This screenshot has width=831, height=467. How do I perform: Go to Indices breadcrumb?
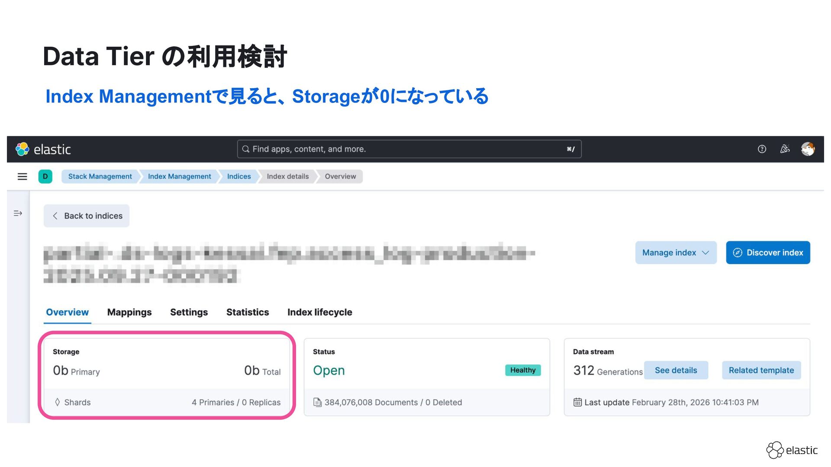click(x=239, y=176)
